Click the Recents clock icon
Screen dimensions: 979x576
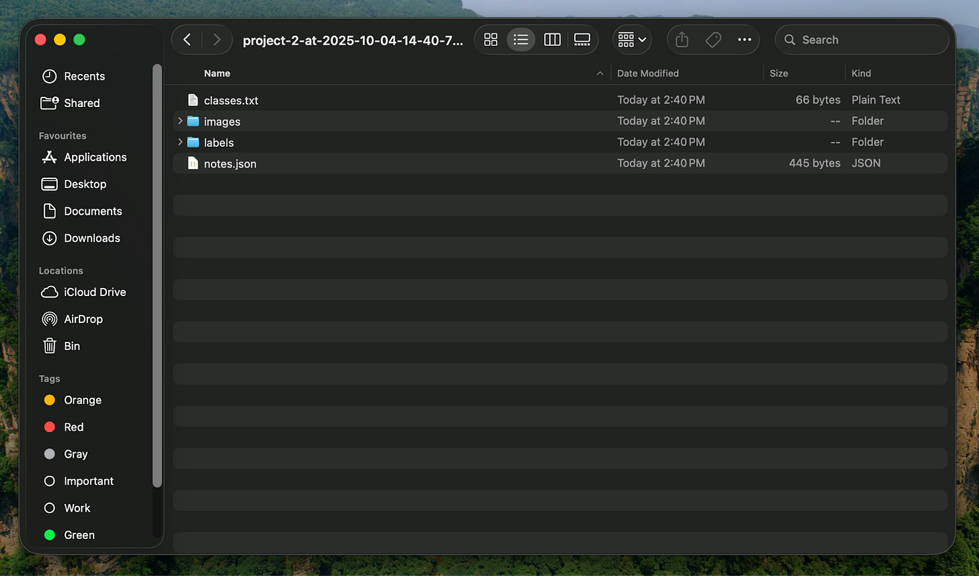pos(49,76)
